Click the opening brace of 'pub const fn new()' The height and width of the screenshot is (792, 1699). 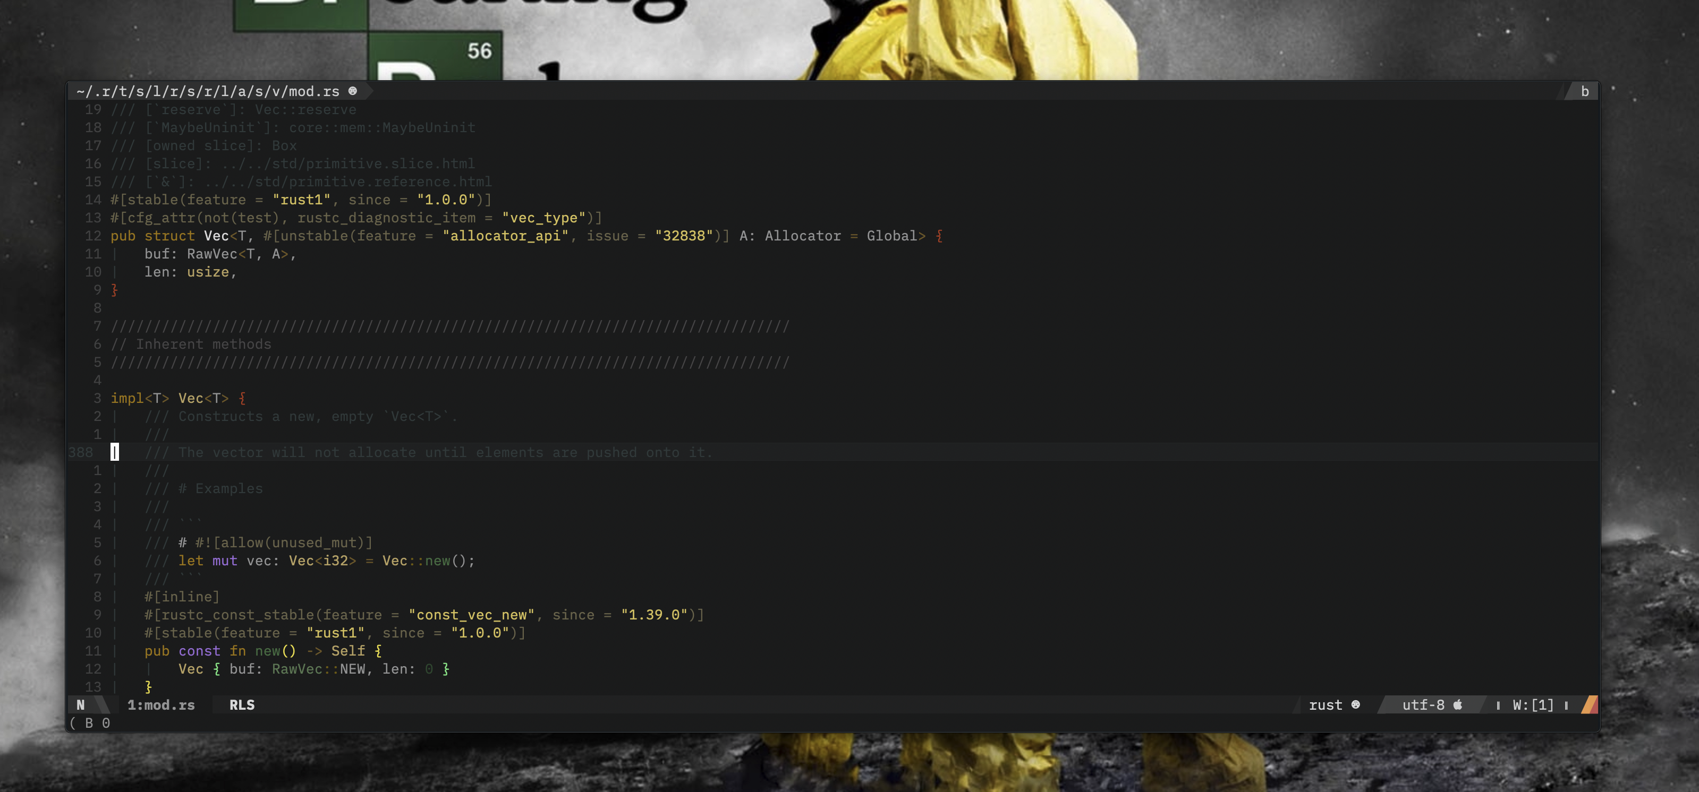pyautogui.click(x=378, y=650)
